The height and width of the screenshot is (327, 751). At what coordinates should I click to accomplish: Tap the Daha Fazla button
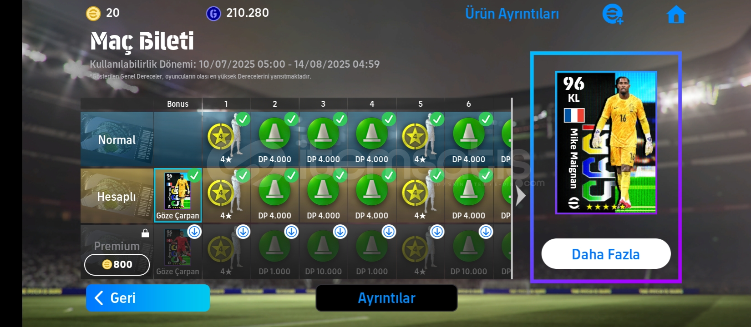click(606, 254)
